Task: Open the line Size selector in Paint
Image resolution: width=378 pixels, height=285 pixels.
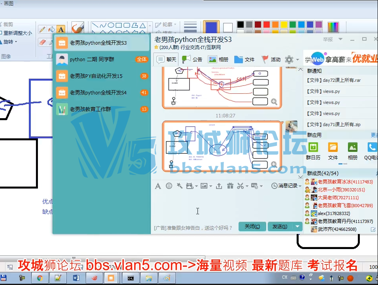Action: [190, 27]
